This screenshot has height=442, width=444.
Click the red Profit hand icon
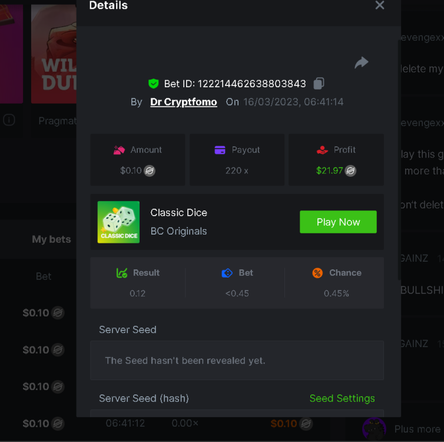(x=322, y=150)
